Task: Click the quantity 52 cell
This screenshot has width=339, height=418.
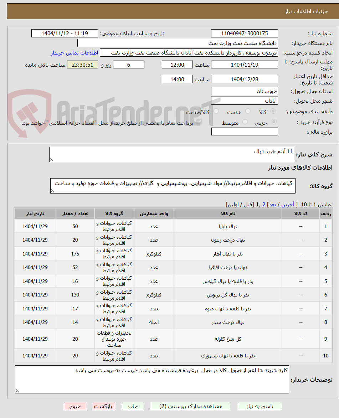Action: tap(75, 267)
